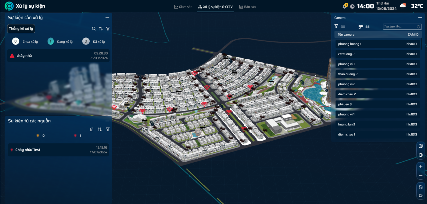
Task: Switch to the Giám sát tab
Action: pos(183,6)
